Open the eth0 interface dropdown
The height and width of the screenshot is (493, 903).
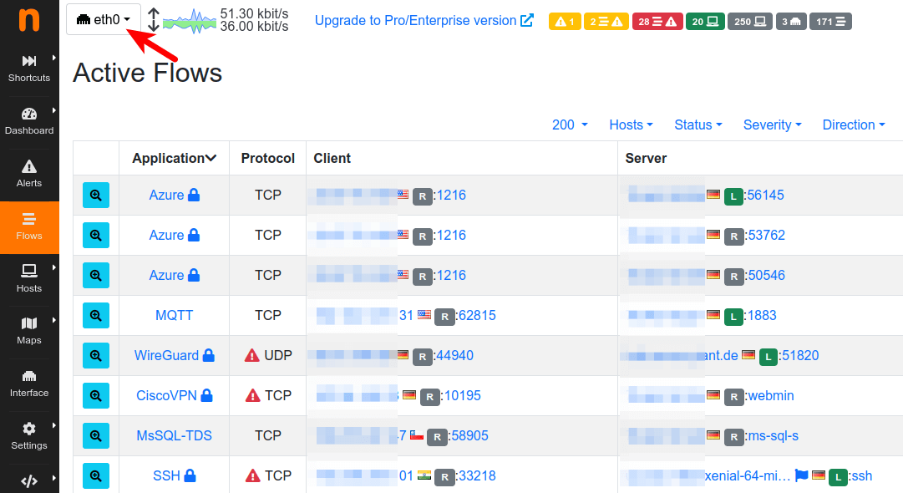coord(104,19)
